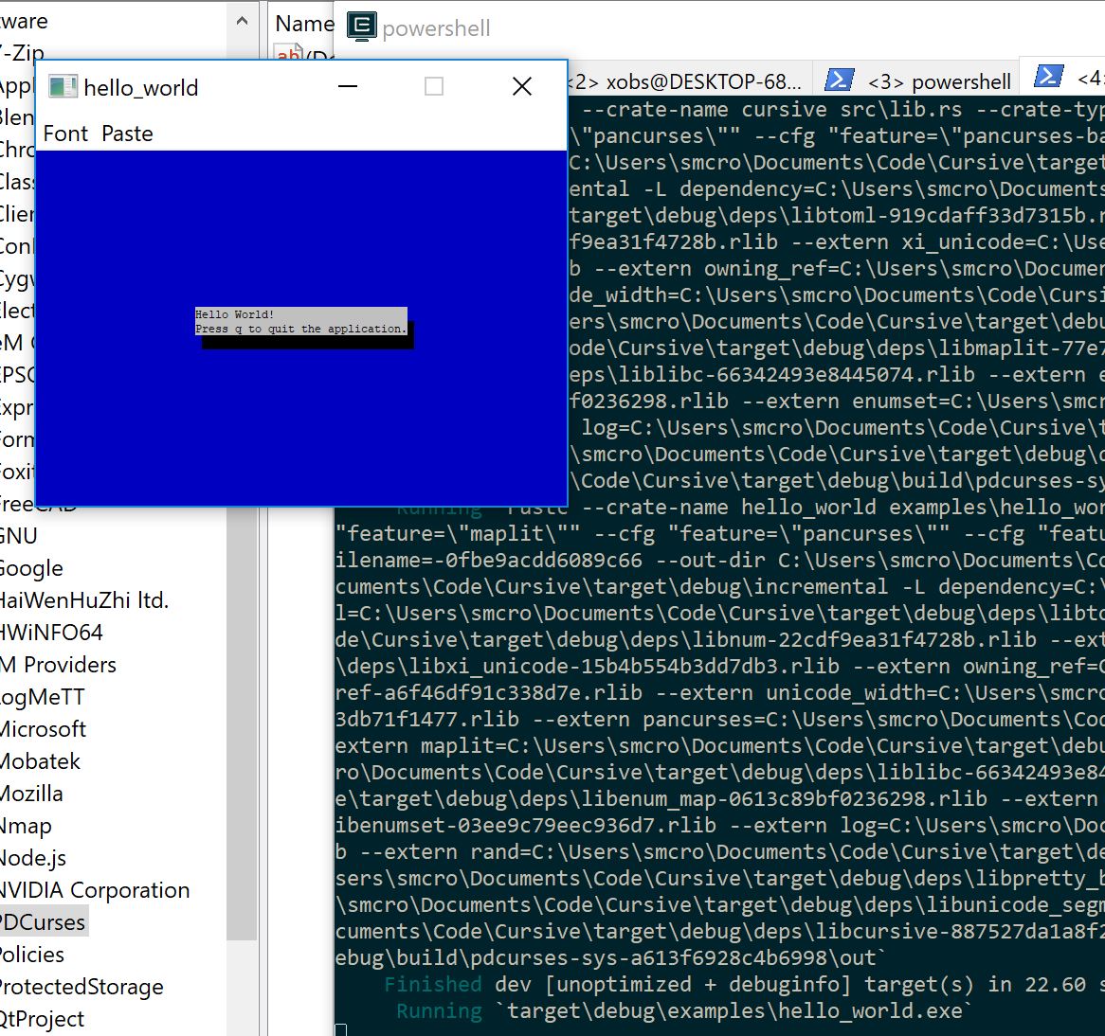Click the registry value (Default) string icon
Image resolution: width=1105 pixels, height=1036 pixels.
[x=289, y=53]
